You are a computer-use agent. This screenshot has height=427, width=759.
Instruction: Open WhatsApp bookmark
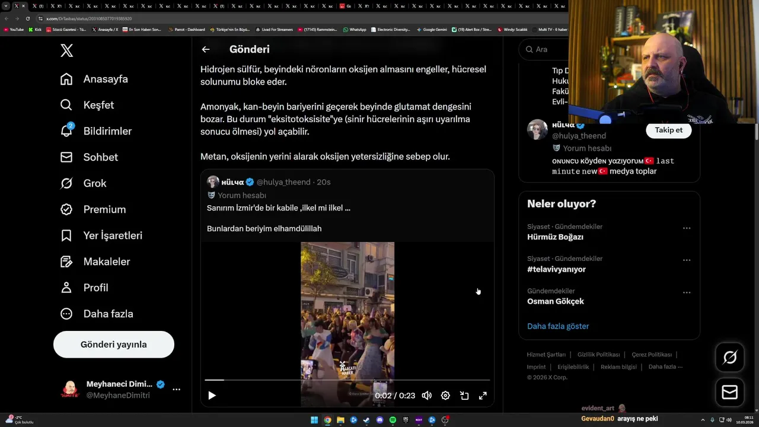pyautogui.click(x=355, y=30)
